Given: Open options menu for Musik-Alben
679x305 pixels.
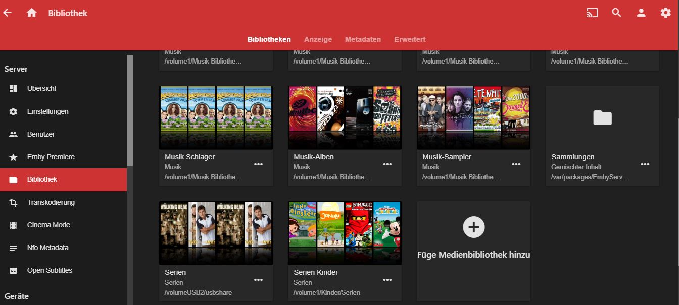Looking at the screenshot, I should 387,164.
